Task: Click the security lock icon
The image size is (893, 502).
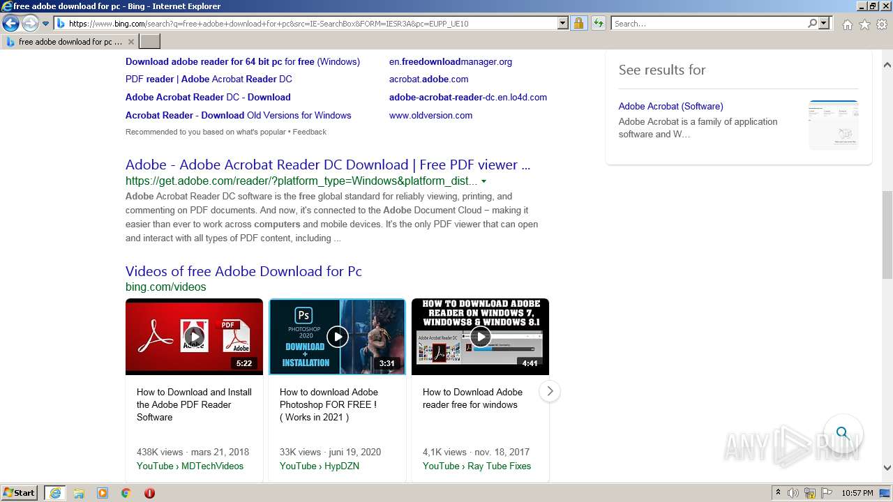Action: (x=578, y=24)
